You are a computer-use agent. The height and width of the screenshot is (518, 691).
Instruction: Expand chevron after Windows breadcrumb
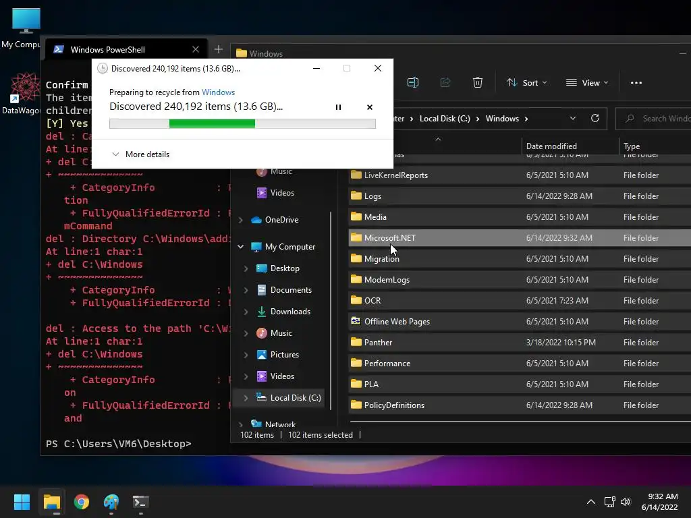(x=526, y=119)
